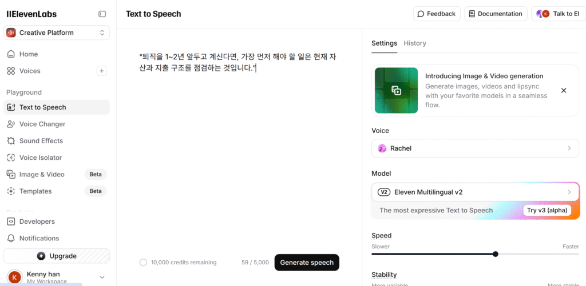Image resolution: width=586 pixels, height=286 pixels.
Task: Dismiss the Image & Video generation banner
Action: tap(564, 90)
